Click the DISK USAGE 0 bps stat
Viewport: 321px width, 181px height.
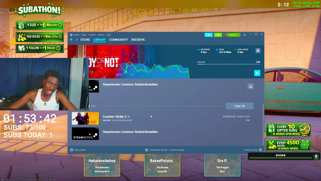241,51
